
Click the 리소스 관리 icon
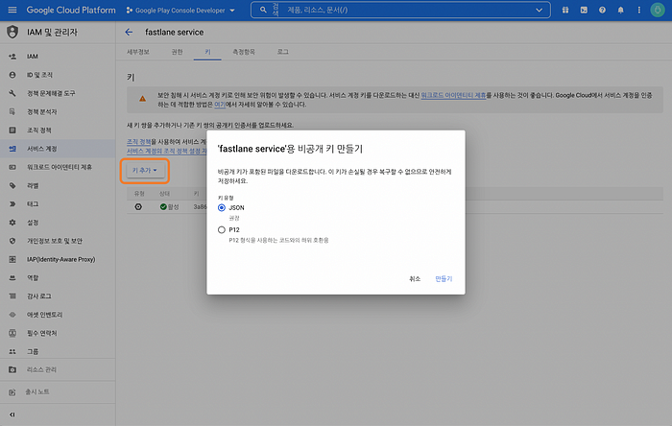(x=12, y=369)
